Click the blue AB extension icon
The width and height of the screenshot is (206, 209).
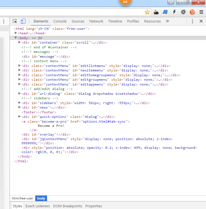(x=165, y=12)
